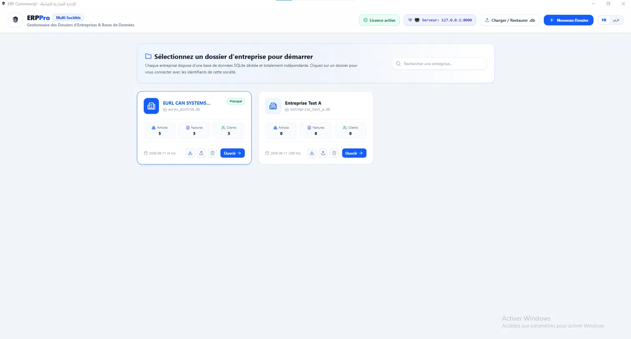Click the building icon of Entreprise Test A
The image size is (631, 339).
(x=273, y=106)
